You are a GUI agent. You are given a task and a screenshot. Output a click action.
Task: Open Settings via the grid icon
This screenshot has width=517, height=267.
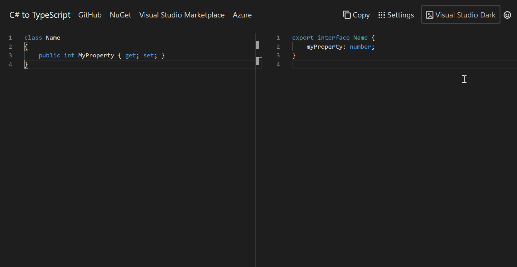click(x=382, y=15)
